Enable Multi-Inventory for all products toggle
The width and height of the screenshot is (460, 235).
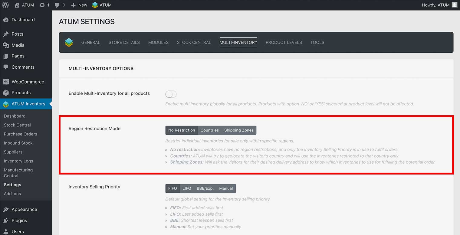coord(171,94)
